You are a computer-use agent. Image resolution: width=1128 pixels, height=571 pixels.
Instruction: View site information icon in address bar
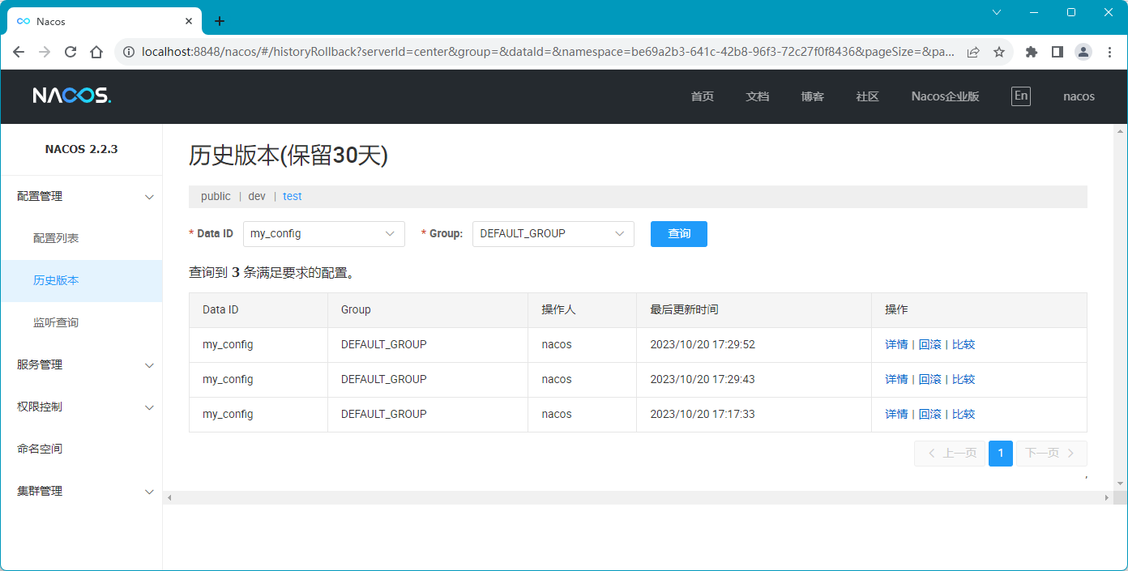point(128,52)
